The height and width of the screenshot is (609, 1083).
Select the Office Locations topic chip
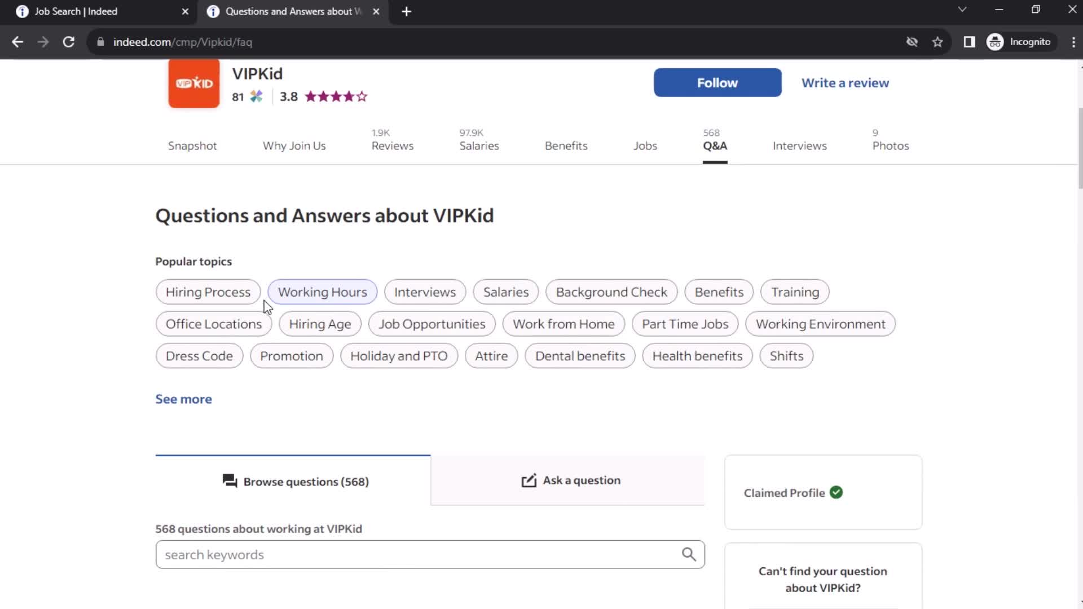point(214,324)
